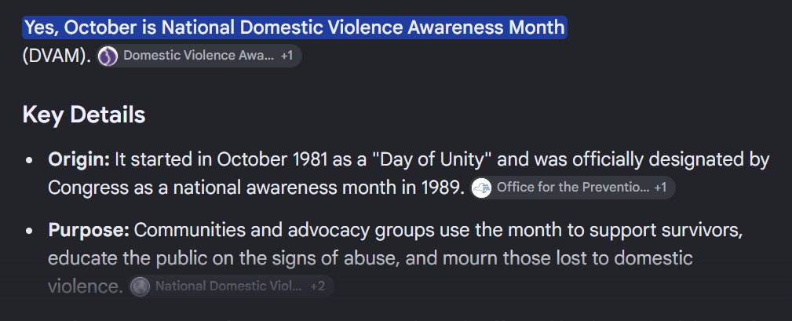Expand the +1 sources after Domestic Violence Awa...
The width and height of the screenshot is (792, 321).
coord(287,56)
